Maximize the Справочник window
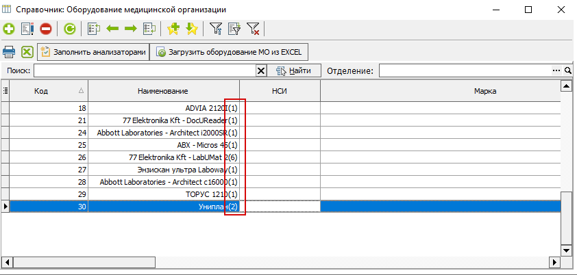The width and height of the screenshot is (577, 275). coord(528,10)
